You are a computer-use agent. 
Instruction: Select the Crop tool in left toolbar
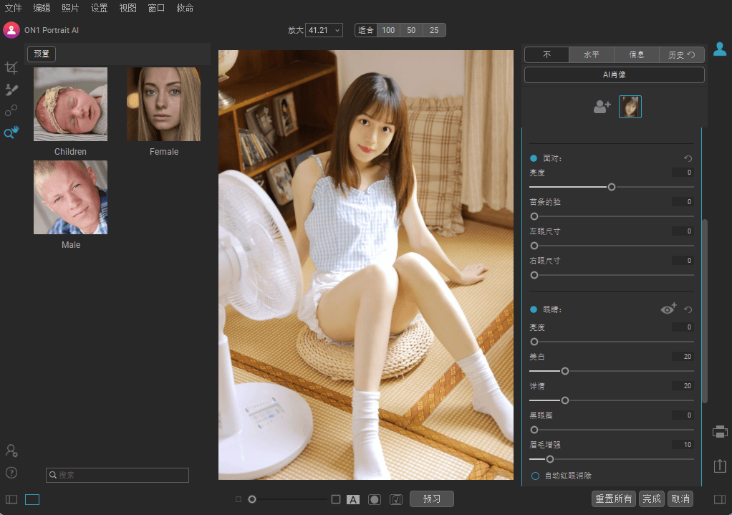pyautogui.click(x=11, y=68)
